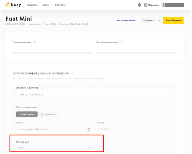Click the froxy logo
Image resolution: width=192 pixels, height=154 pixels.
[x=13, y=5]
